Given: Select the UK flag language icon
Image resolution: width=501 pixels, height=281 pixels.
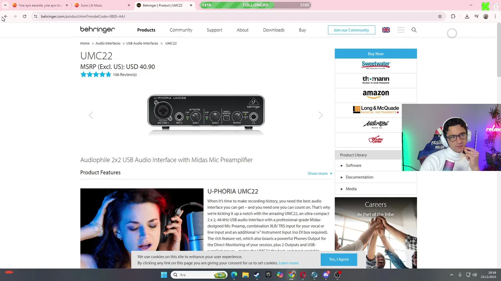Looking at the screenshot, I should click(386, 30).
